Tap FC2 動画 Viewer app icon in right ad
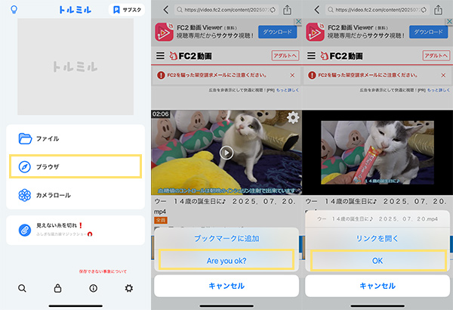Image resolution: width=453 pixels, height=310 pixels. (315, 32)
